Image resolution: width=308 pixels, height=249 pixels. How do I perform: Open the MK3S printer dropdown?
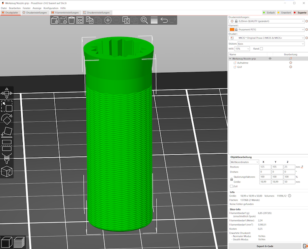[266, 38]
